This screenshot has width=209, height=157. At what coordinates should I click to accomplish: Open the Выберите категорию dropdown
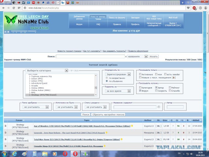[x=47, y=71]
